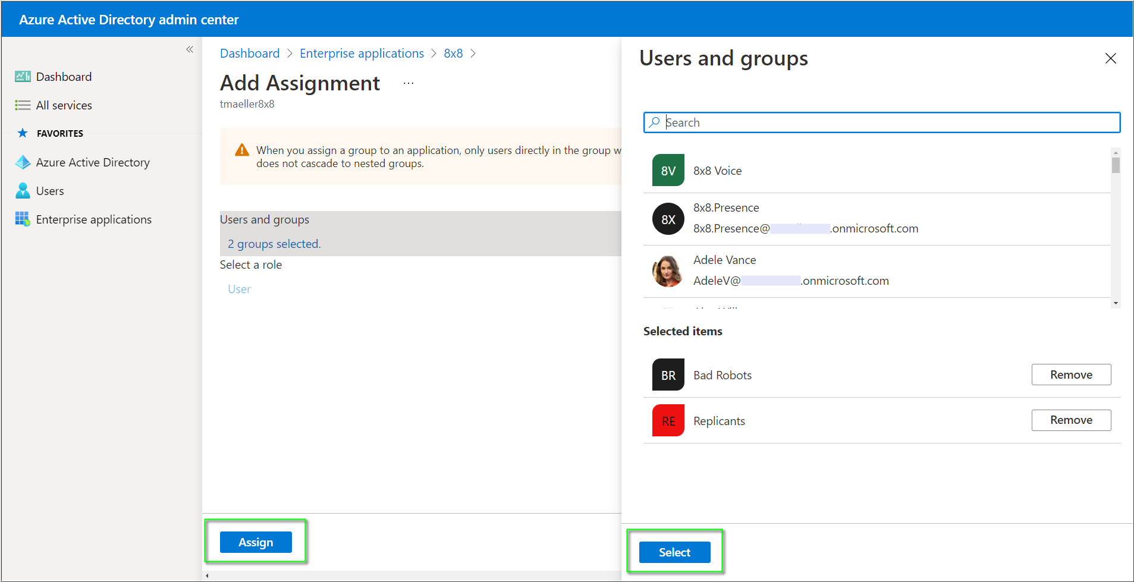The width and height of the screenshot is (1134, 582).
Task: Click the Azure Active Directory diamond icon
Action: 23,162
